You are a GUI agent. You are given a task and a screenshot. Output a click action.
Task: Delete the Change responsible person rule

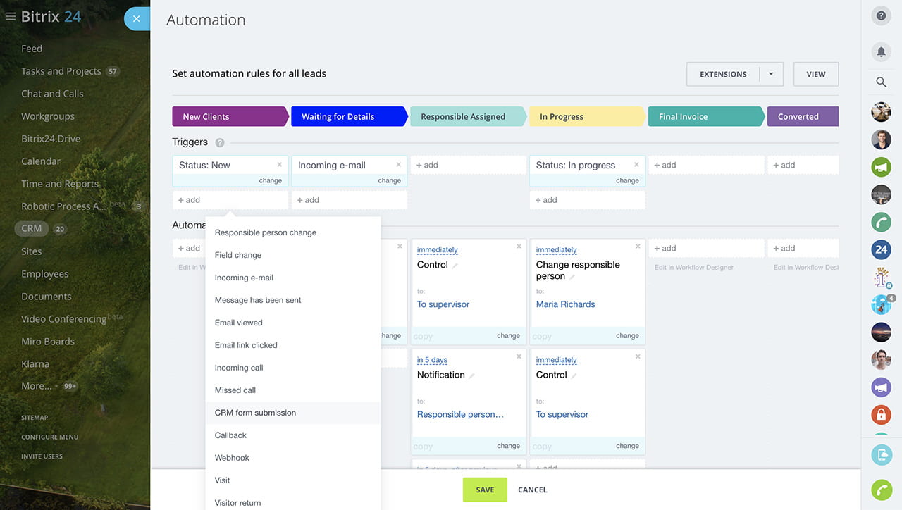click(x=638, y=247)
